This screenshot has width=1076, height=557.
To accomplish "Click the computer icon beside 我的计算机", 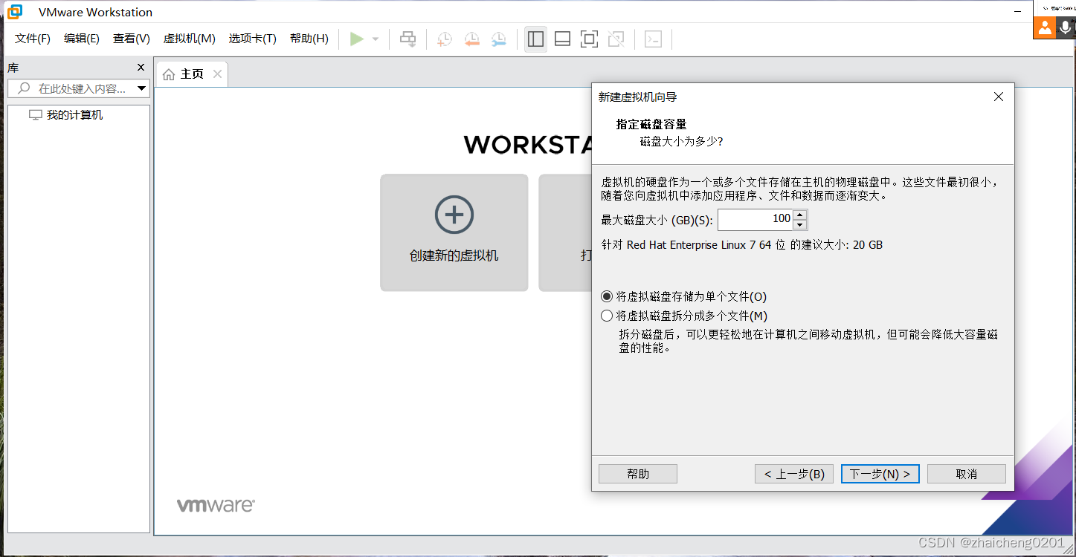I will point(35,115).
